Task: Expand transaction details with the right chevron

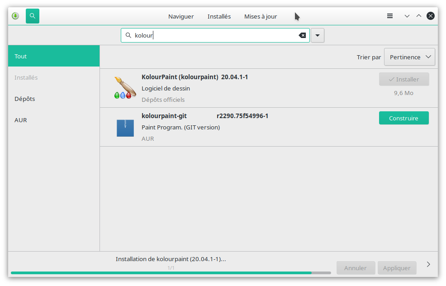Action: [x=428, y=264]
